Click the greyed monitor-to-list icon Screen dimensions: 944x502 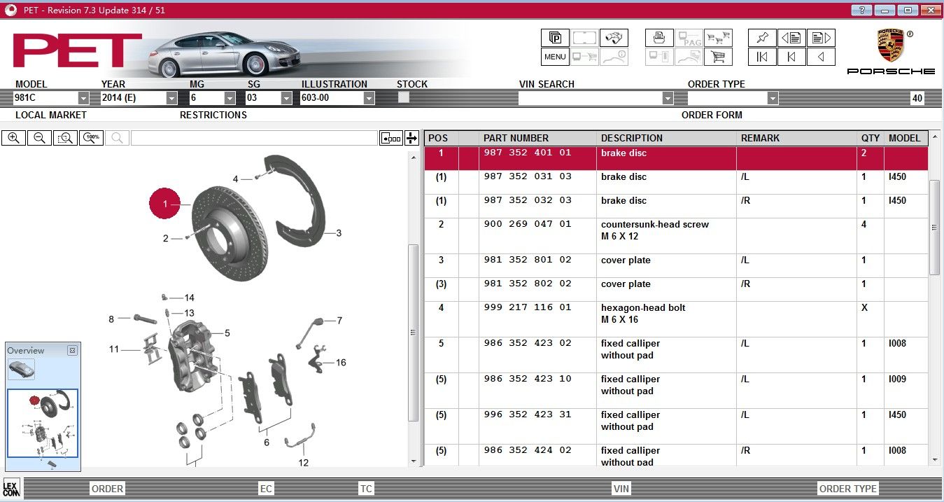point(659,57)
